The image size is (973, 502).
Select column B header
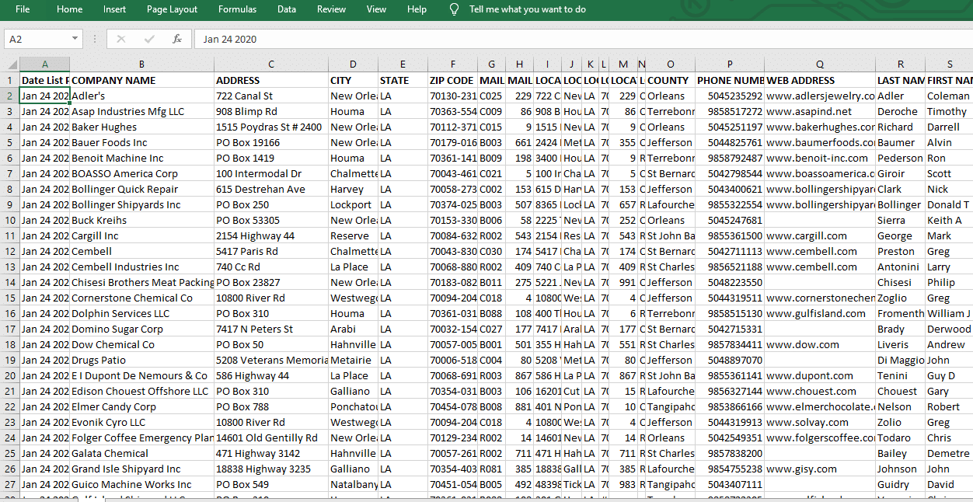tap(141, 64)
